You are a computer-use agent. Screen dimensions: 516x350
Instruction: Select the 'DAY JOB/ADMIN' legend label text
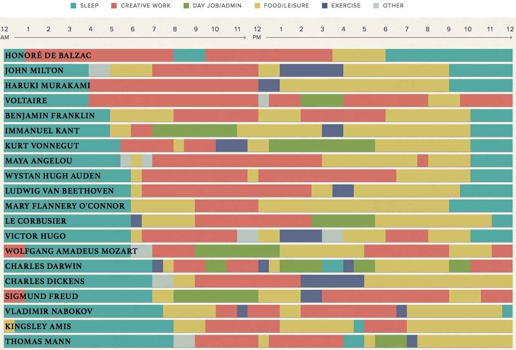pos(218,6)
